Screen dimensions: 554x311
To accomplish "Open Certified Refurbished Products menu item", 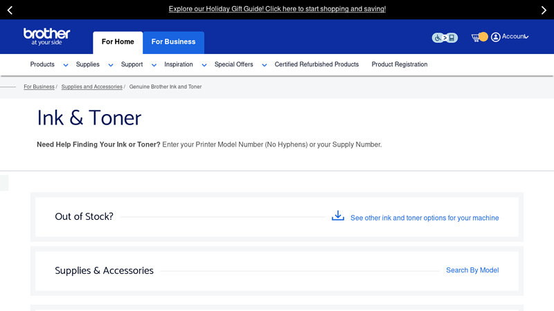I will tap(316, 64).
